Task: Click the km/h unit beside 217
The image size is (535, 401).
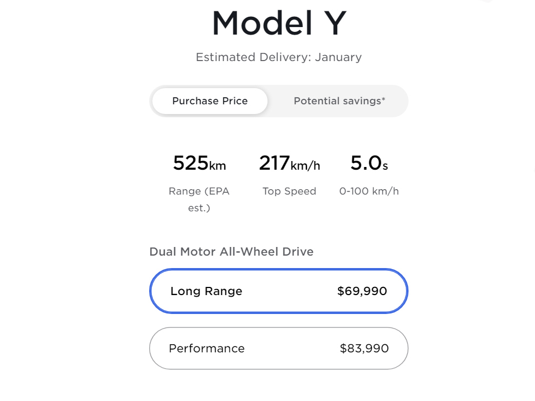Action: tap(305, 165)
